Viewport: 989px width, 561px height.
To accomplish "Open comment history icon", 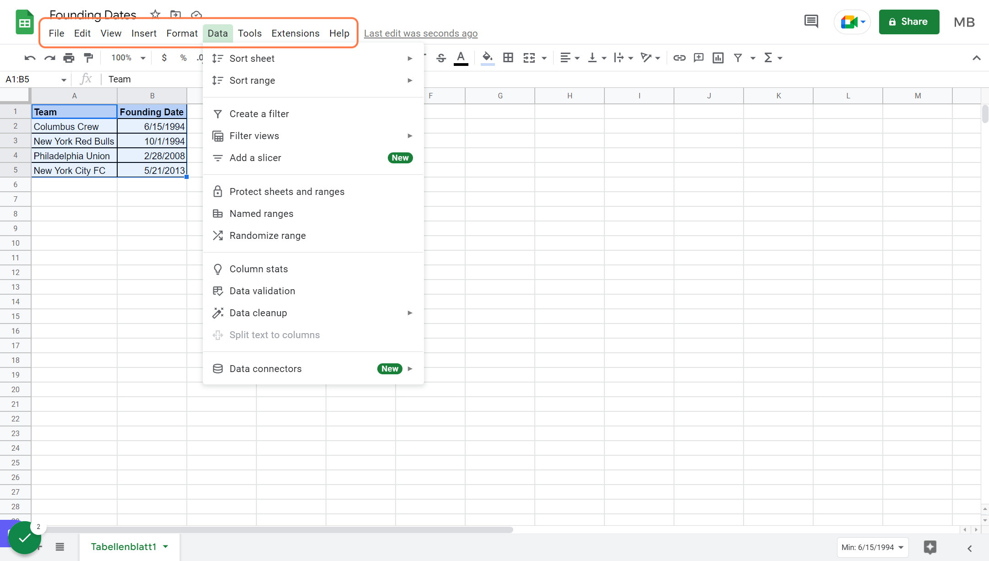I will pos(811,22).
